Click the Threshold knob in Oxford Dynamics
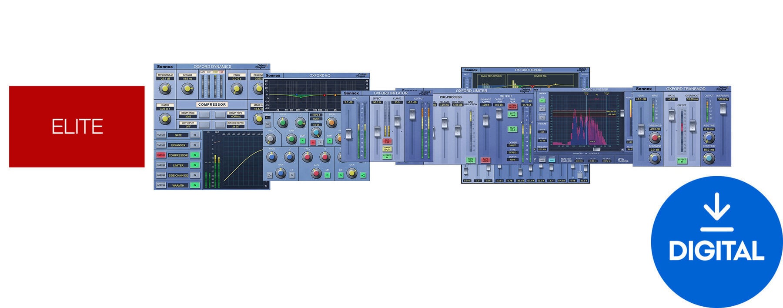Image resolution: width=783 pixels, height=308 pixels. [165, 89]
